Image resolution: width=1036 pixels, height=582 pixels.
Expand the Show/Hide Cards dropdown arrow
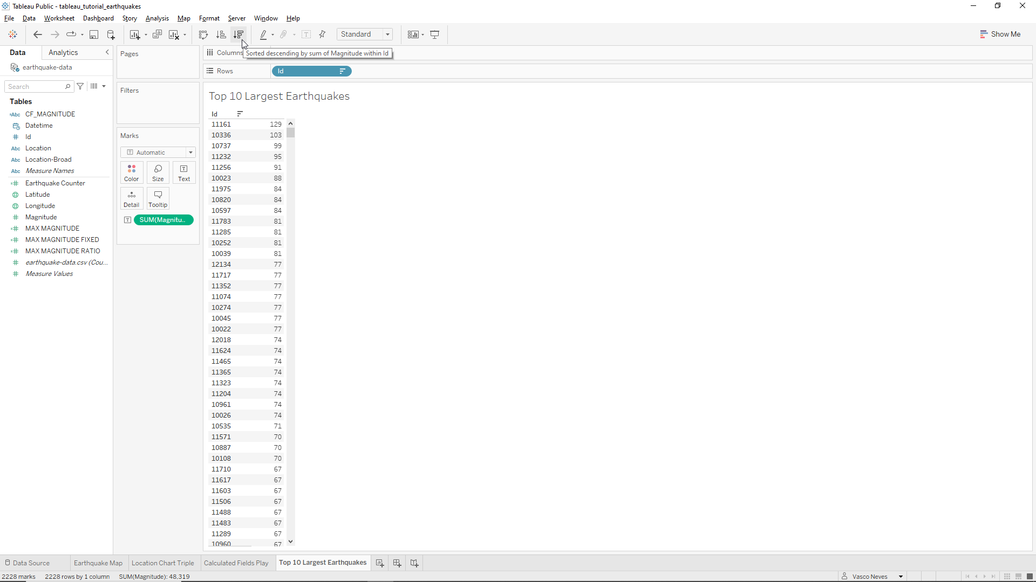(x=422, y=35)
